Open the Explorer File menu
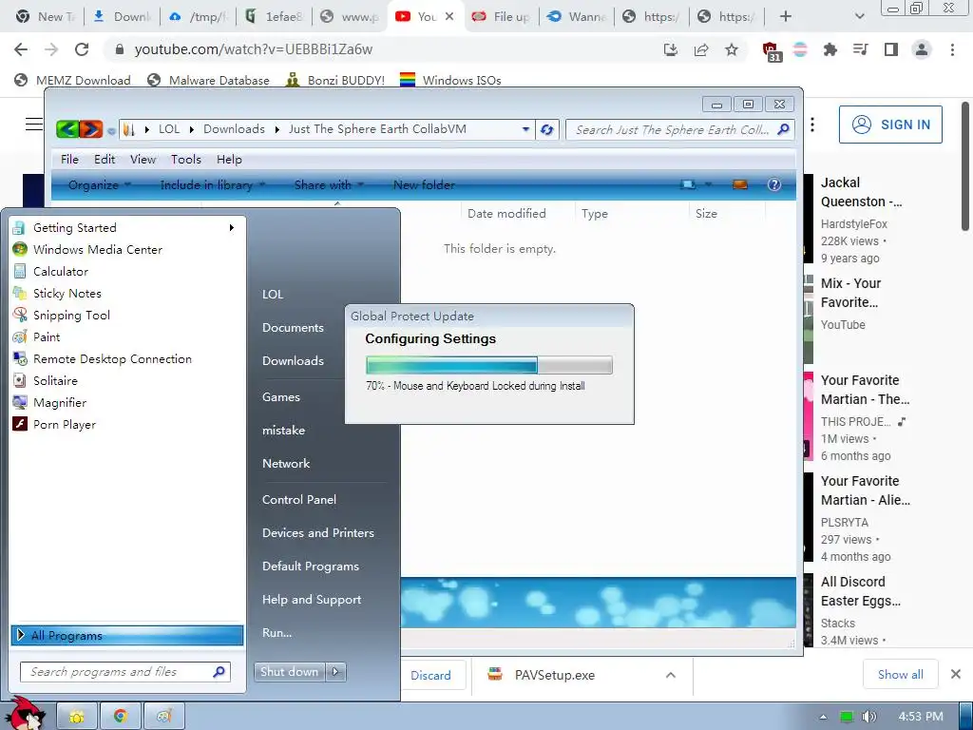The image size is (973, 730). (69, 160)
